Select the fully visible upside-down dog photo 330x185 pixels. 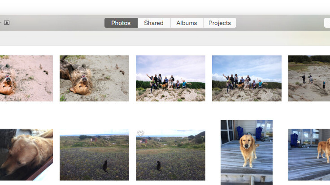(94, 78)
